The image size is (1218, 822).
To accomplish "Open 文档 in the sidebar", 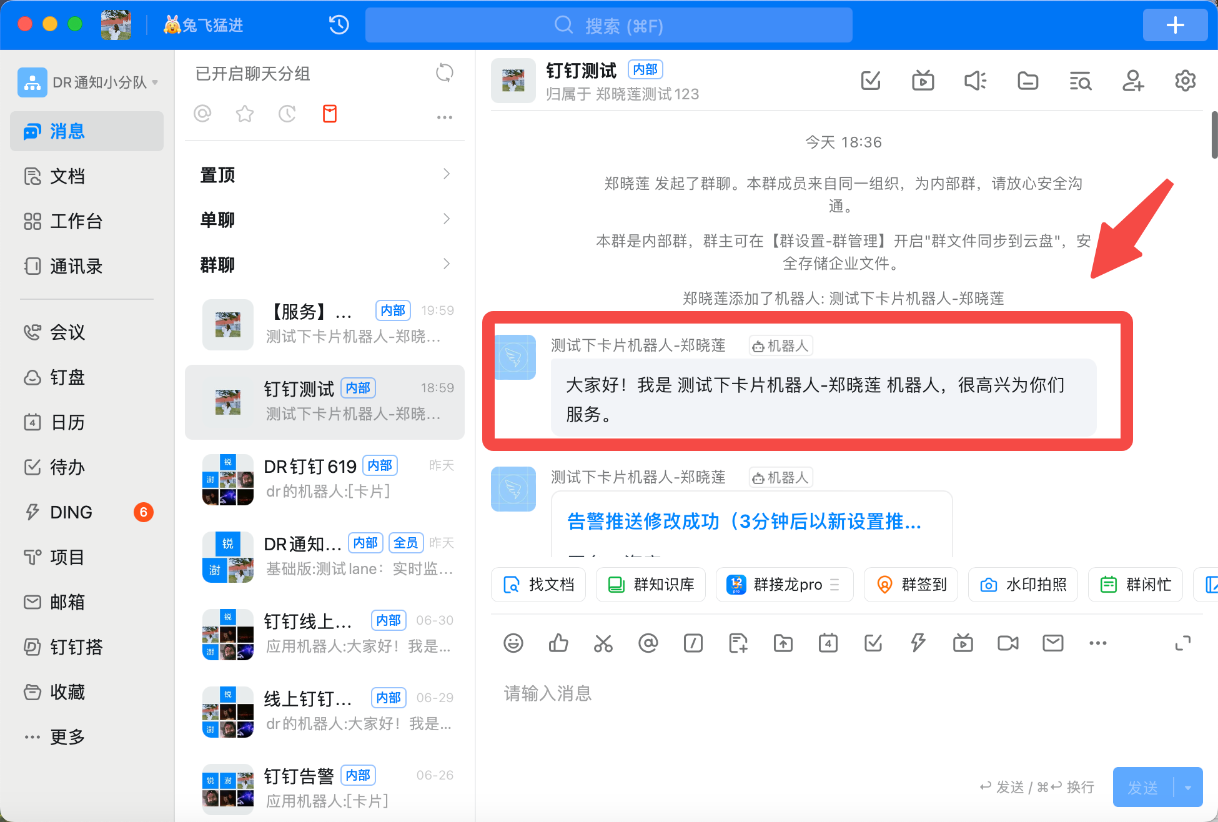I will 87,176.
